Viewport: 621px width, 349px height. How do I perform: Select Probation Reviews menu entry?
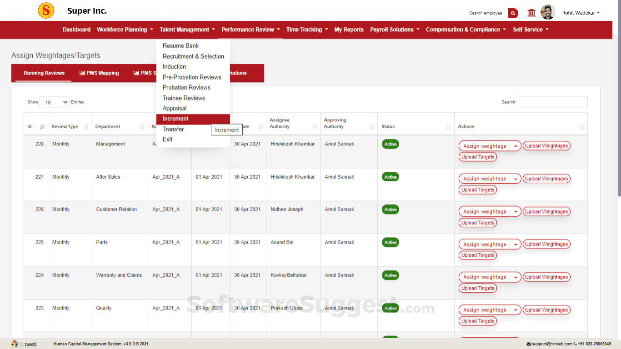[193, 87]
